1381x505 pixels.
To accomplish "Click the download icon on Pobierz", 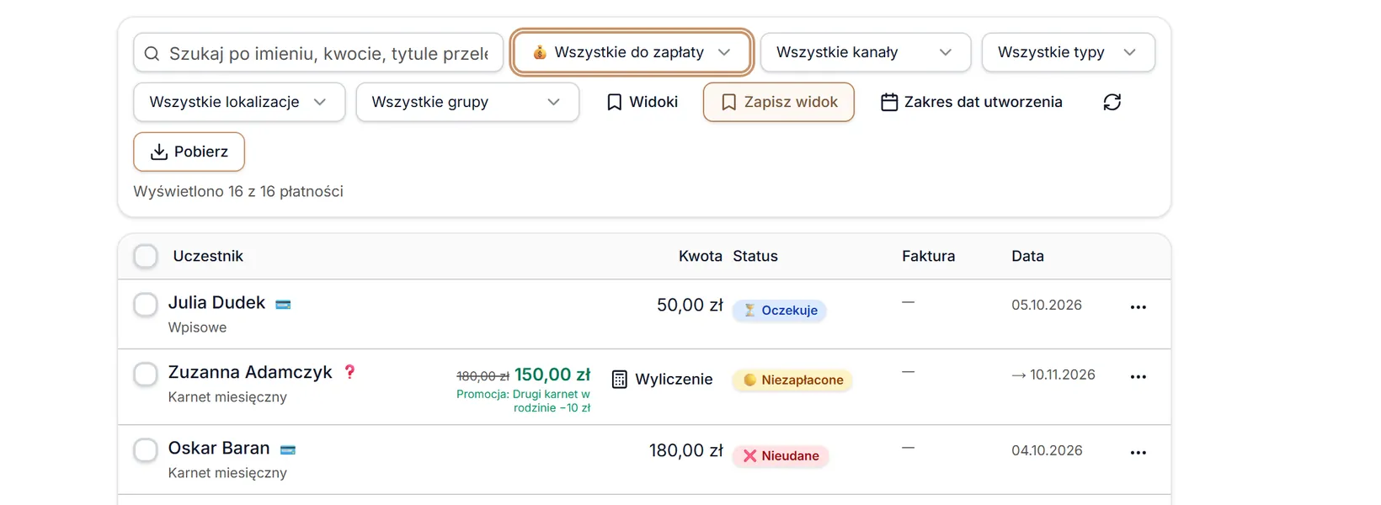I will [158, 151].
